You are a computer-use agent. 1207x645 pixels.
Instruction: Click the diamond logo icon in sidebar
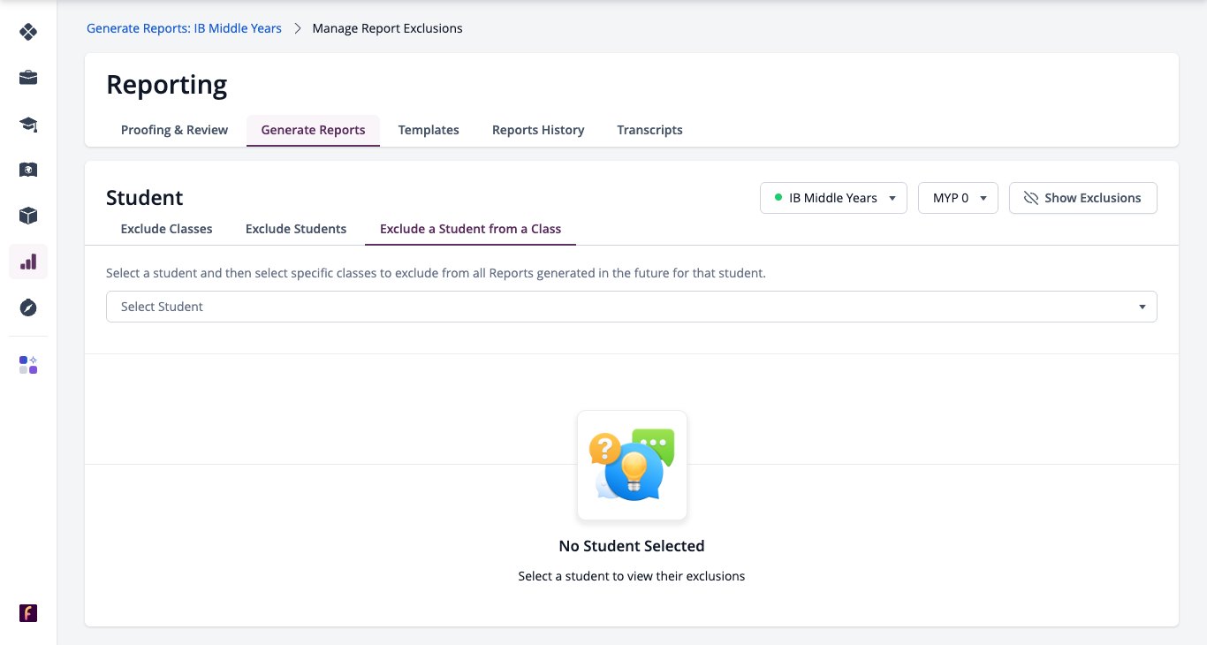pyautogui.click(x=28, y=32)
